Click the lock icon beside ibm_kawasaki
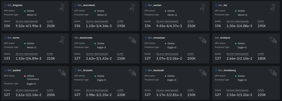Screen dimensions: 282x101 pyautogui.click(x=146, y=70)
